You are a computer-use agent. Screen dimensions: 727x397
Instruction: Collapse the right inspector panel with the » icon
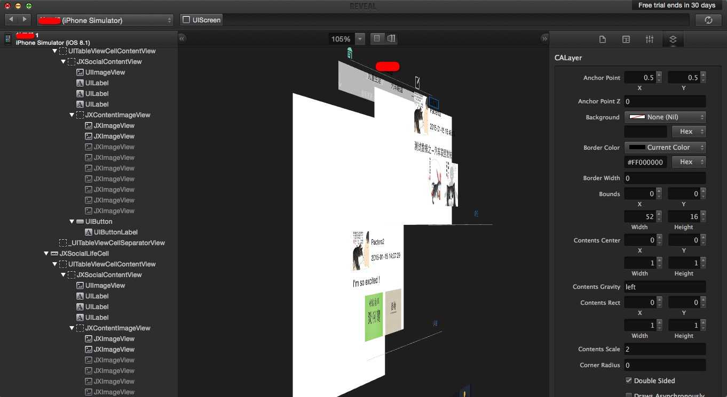pos(544,38)
